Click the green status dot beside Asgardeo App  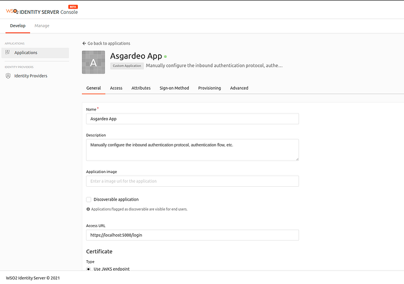click(x=166, y=56)
